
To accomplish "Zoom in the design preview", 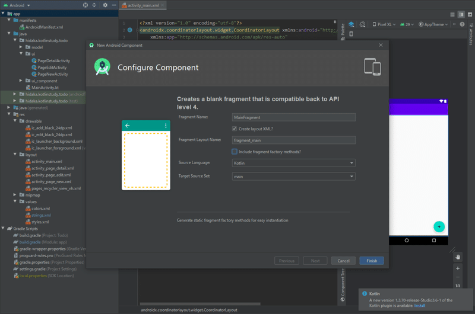I will (458, 268).
